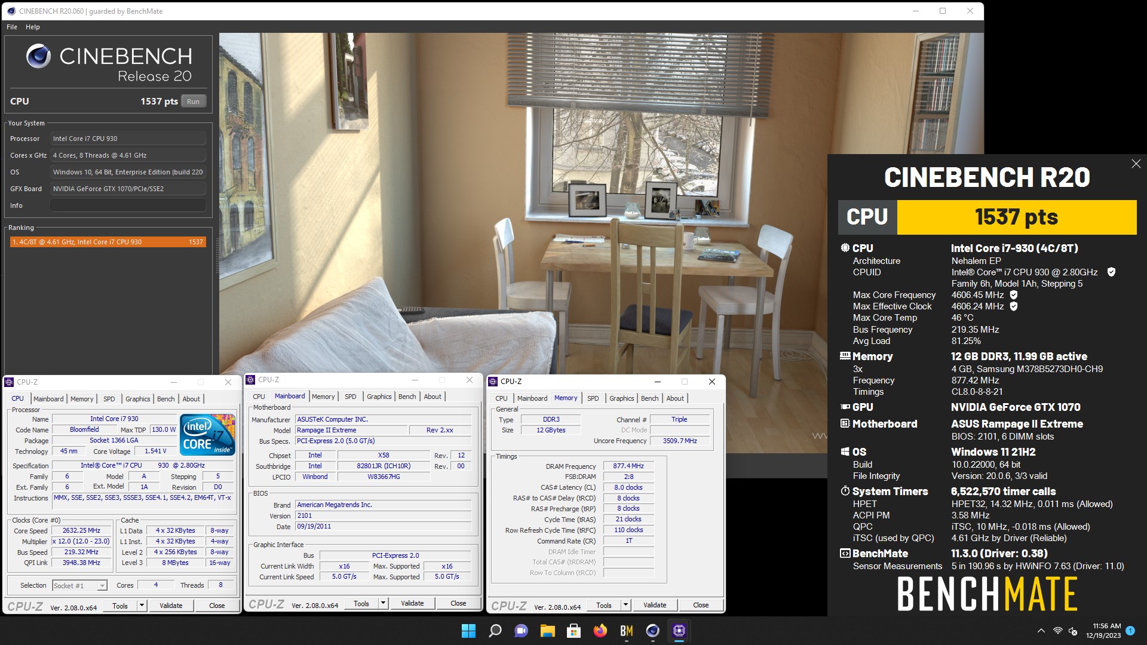Viewport: 1147px width, 645px height.
Task: Open BenchMate from taskbar
Action: [x=627, y=631]
